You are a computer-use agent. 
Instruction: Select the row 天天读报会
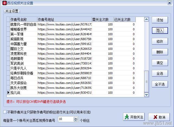coord(71,83)
